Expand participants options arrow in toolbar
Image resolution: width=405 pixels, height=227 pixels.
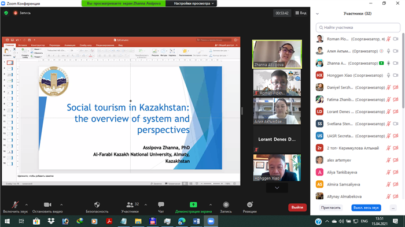[x=146, y=205]
